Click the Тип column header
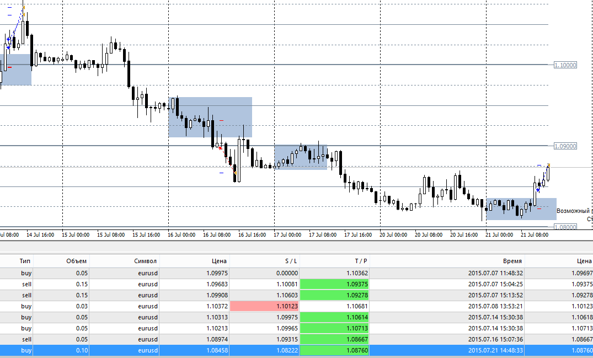 25,261
